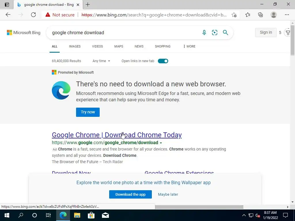Add this page to favorites star

click(x=234, y=15)
